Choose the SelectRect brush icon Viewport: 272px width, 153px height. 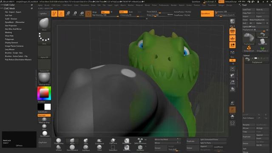pyautogui.click(x=113, y=148)
